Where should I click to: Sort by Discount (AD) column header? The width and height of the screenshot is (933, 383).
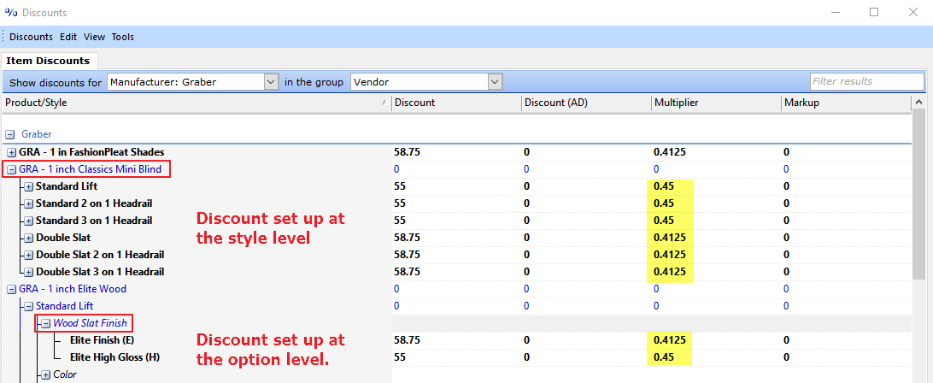click(586, 103)
